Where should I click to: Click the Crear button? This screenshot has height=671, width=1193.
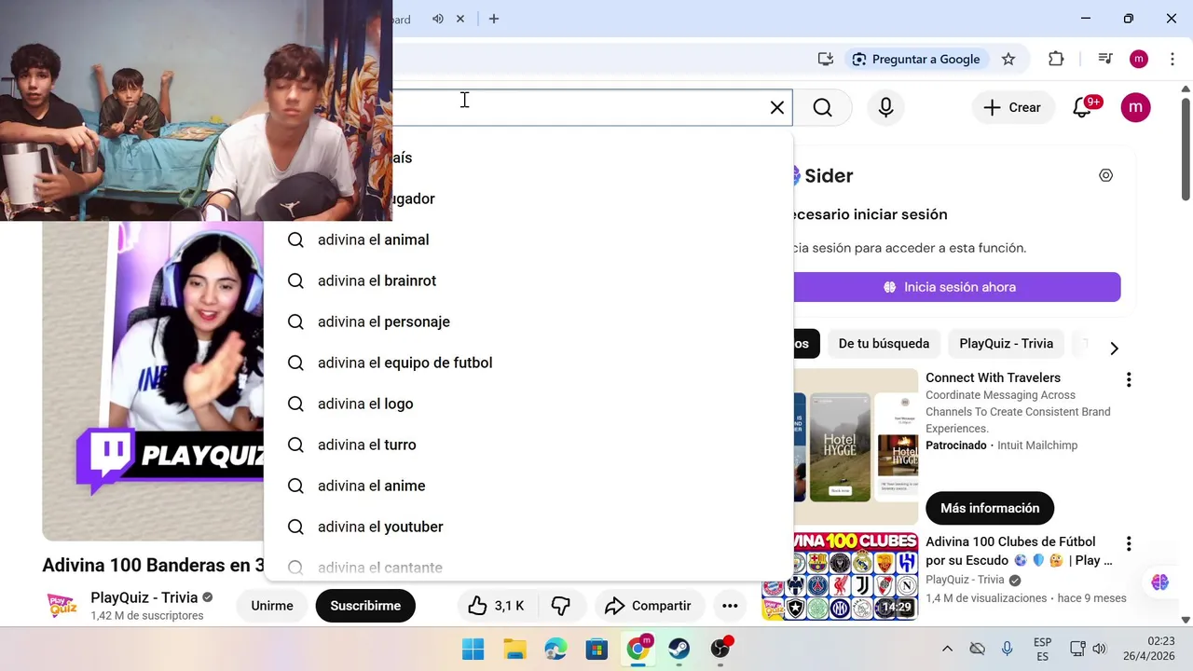[1013, 107]
